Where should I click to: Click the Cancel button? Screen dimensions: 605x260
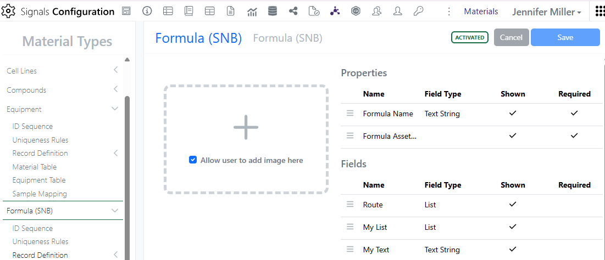tap(511, 37)
